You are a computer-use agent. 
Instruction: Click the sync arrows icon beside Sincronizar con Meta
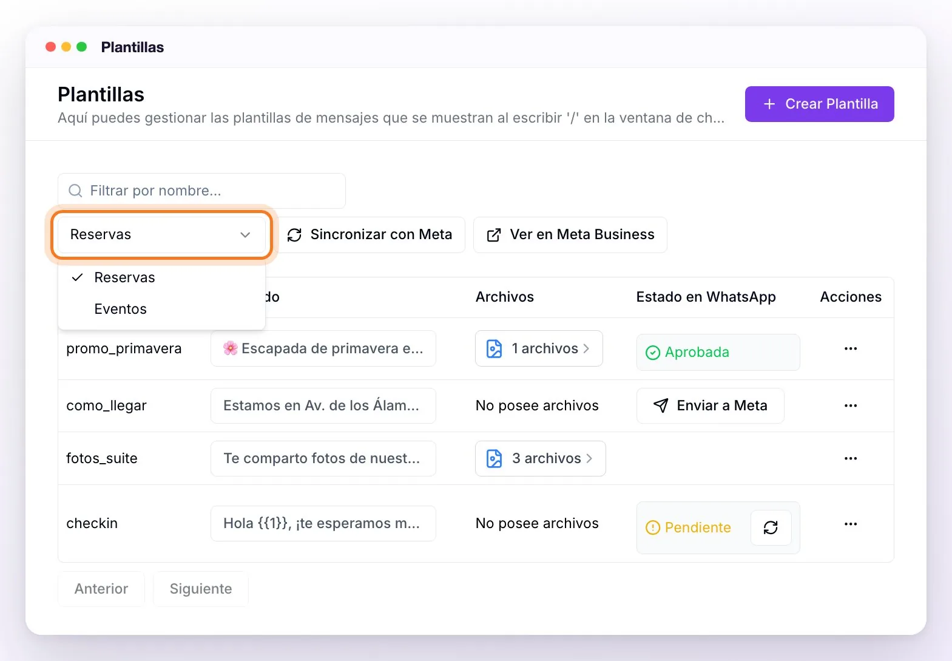pyautogui.click(x=294, y=235)
